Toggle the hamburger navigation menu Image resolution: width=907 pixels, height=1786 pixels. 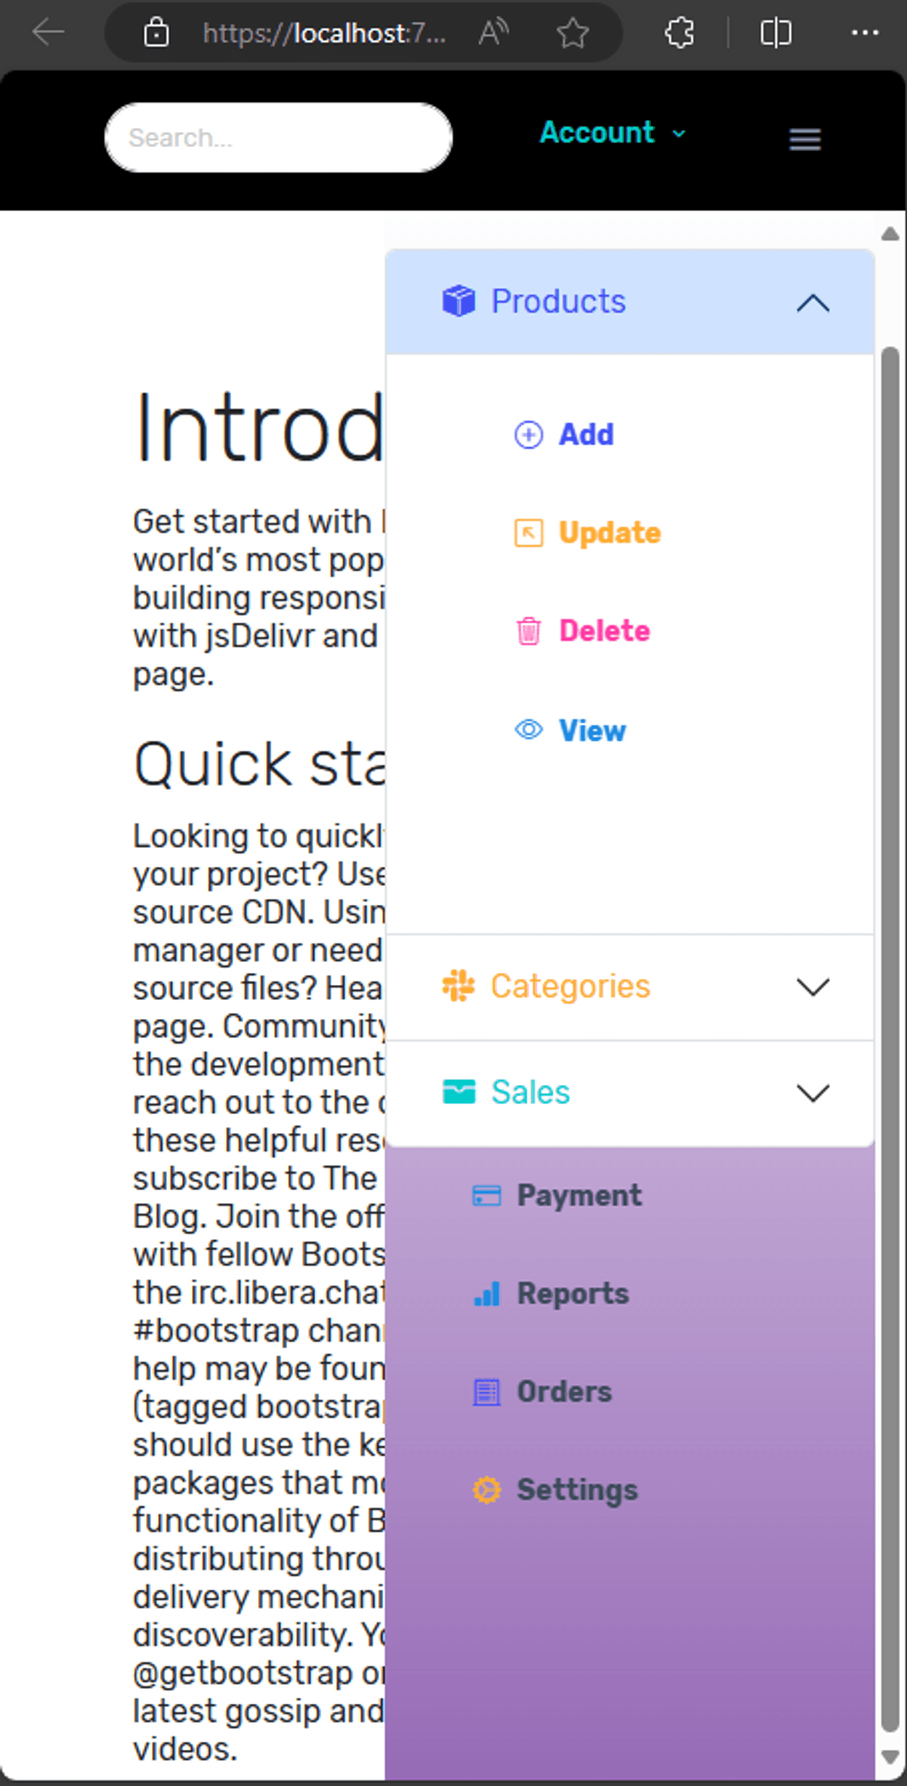pyautogui.click(x=805, y=139)
